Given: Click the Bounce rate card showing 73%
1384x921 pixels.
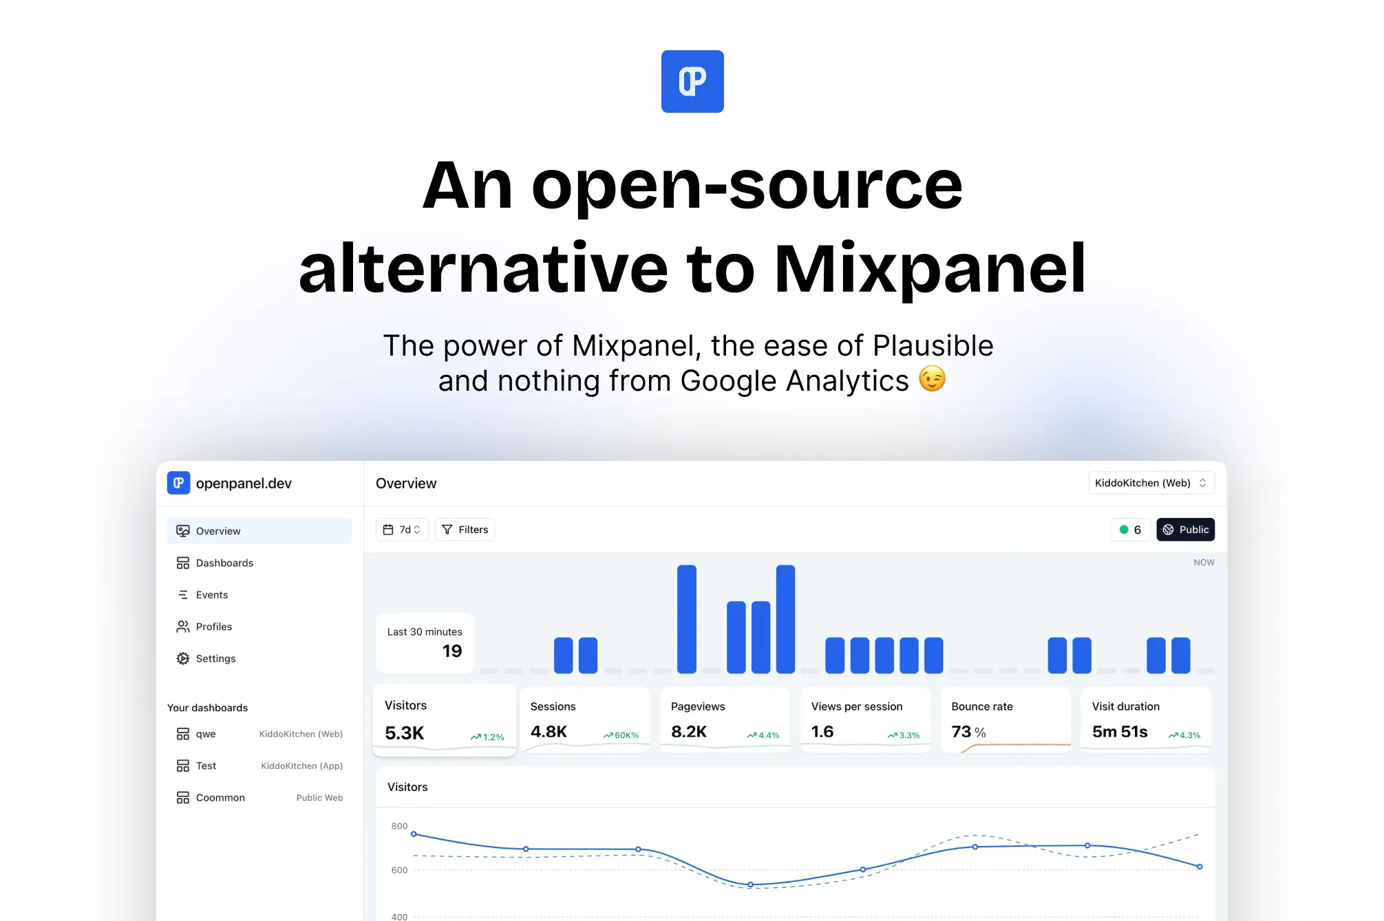Looking at the screenshot, I should coord(1005,719).
